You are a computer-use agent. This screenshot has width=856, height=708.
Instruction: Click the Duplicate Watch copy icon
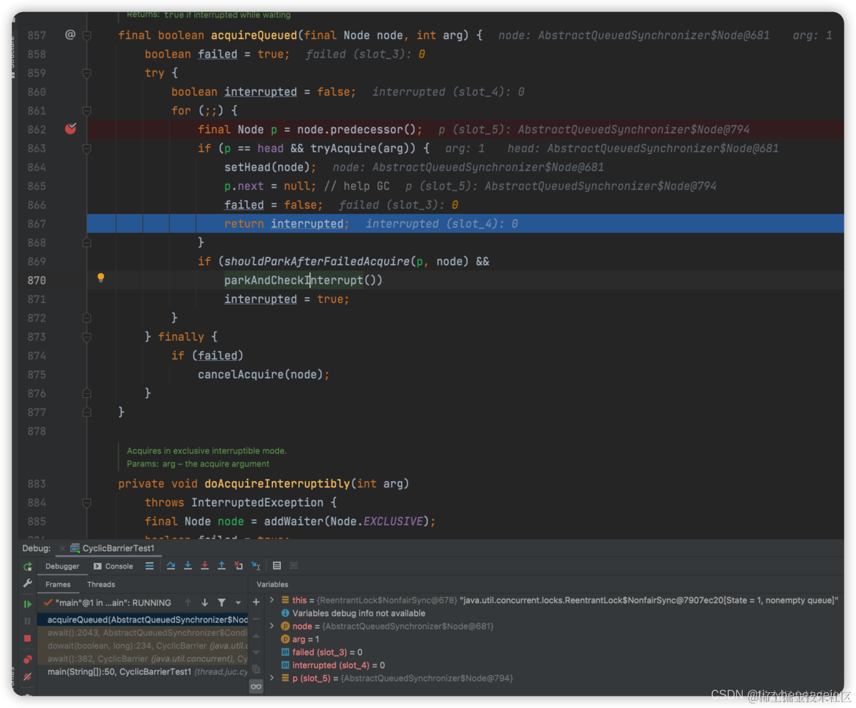coord(256,669)
